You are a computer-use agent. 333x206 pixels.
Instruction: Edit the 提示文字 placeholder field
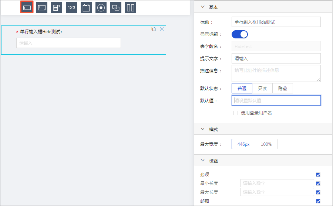point(276,58)
